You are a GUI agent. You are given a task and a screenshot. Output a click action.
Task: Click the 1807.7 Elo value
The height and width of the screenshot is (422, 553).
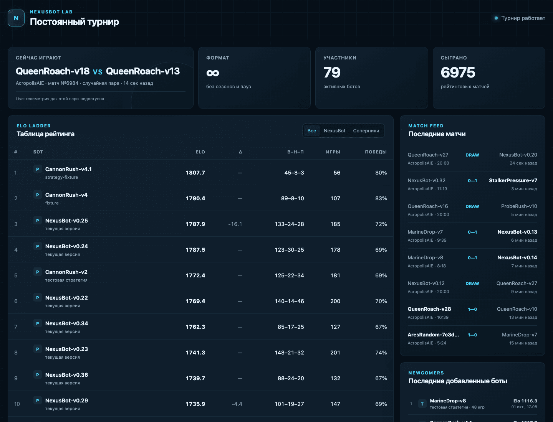(x=195, y=173)
